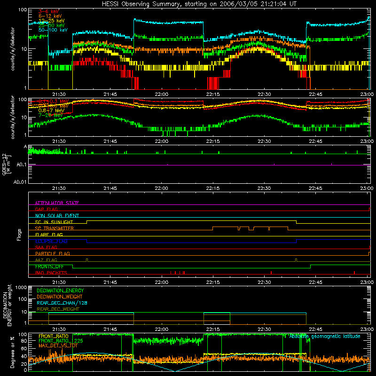Select the 3-6 keV legend label

(49, 11)
